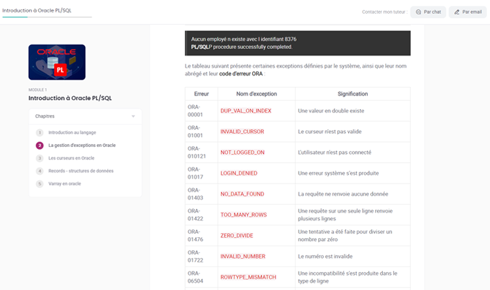This screenshot has width=490, height=290.
Task: Click the pencil icon in Par email
Action: (x=456, y=12)
